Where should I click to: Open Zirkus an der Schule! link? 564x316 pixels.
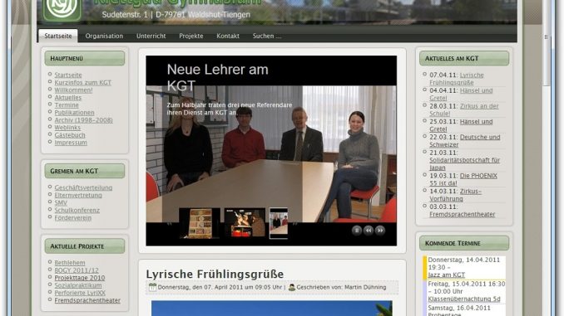pyautogui.click(x=464, y=109)
